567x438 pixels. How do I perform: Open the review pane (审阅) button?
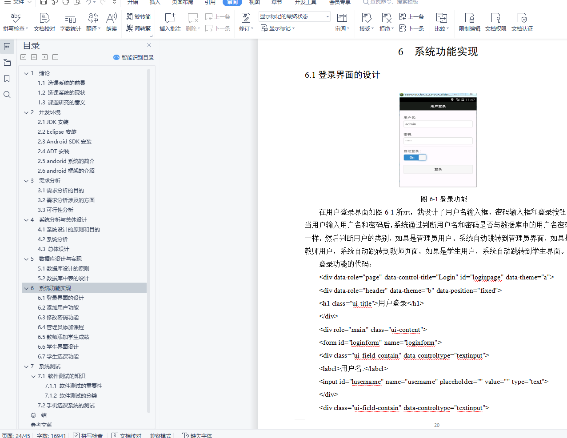[x=342, y=22]
